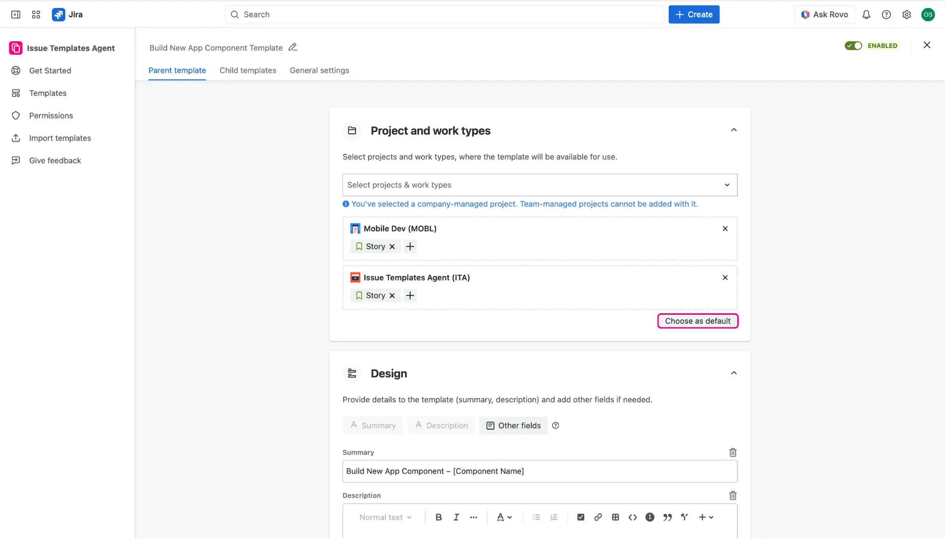The image size is (945, 542).
Task: Edit the template title with the pencil icon
Action: click(292, 47)
